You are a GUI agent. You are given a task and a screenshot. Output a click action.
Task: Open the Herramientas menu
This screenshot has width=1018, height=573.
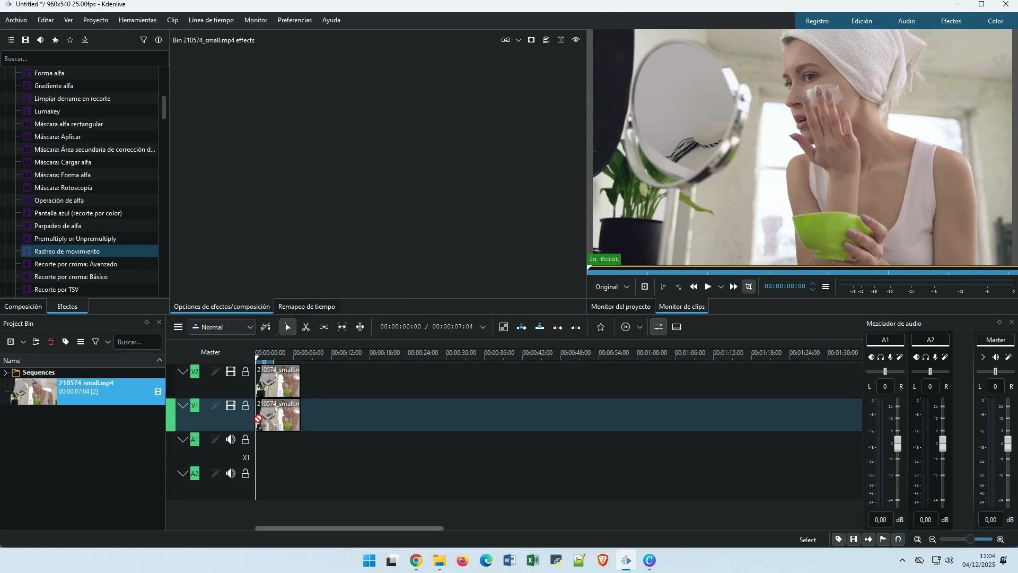(x=137, y=20)
